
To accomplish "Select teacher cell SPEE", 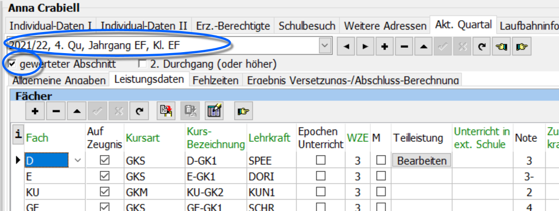I will pos(271,161).
